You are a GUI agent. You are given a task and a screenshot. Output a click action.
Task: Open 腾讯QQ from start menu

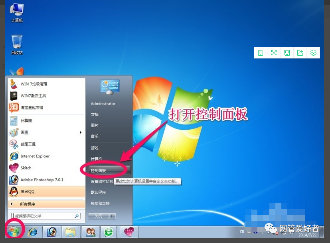[46, 192]
